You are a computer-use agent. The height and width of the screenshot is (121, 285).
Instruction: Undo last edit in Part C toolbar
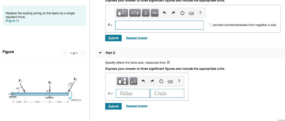(143, 81)
